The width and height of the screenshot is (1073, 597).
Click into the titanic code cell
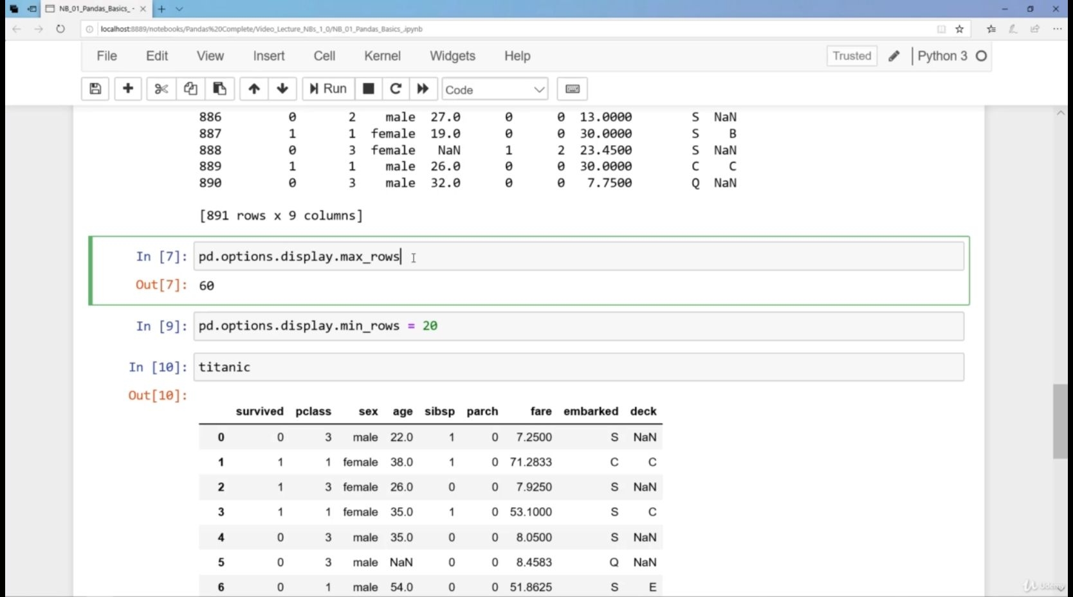click(578, 367)
